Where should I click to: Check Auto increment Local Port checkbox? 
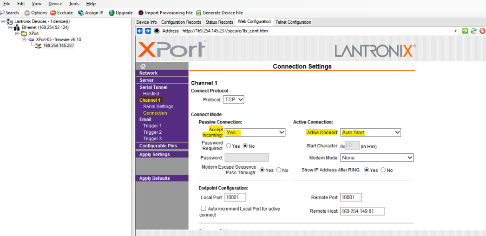[204, 209]
